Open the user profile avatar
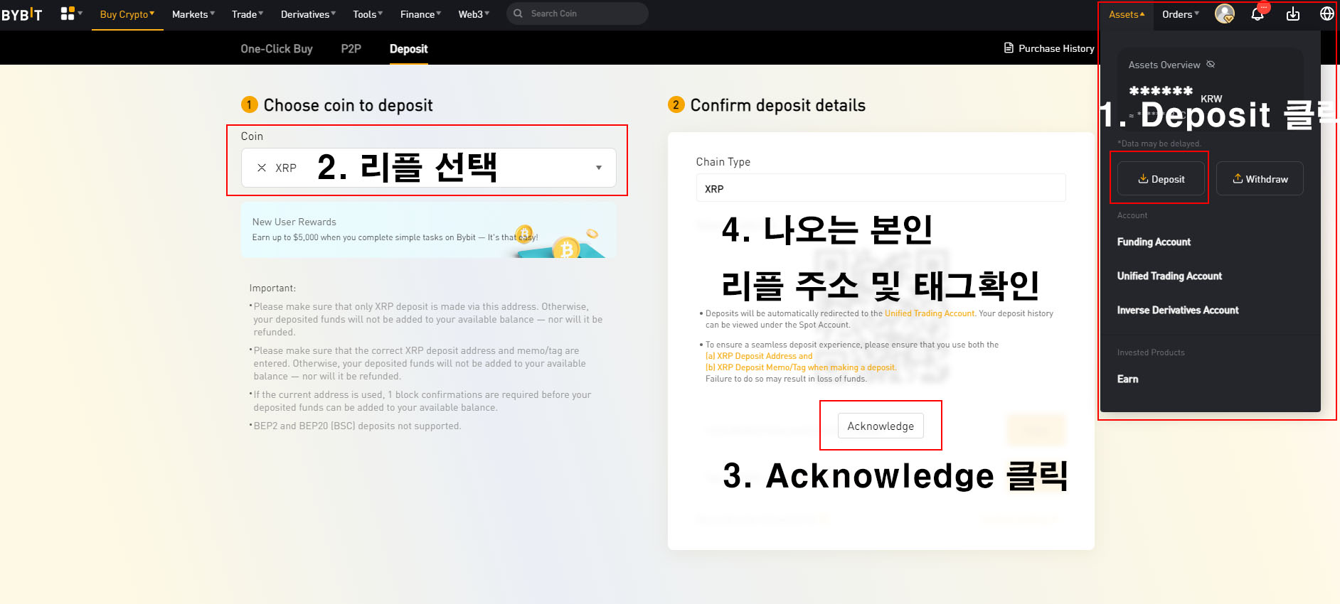This screenshot has height=604, width=1340. (1224, 14)
